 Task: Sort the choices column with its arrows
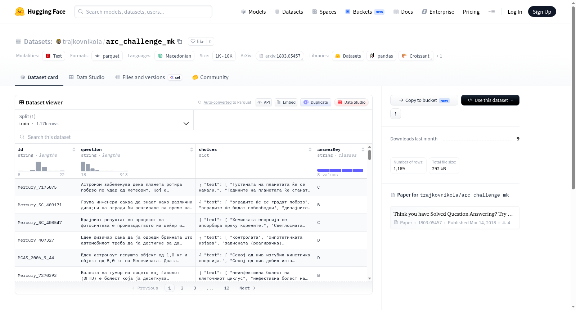[310, 149]
